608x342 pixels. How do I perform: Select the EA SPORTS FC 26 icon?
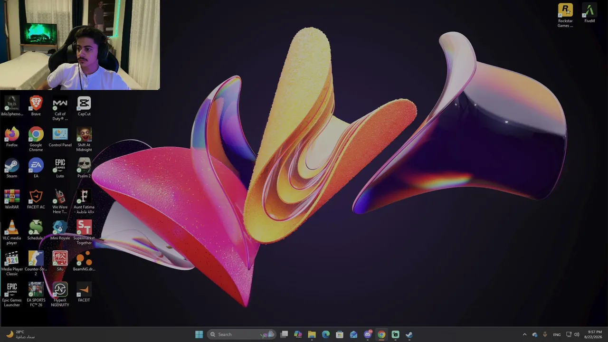pyautogui.click(x=36, y=294)
